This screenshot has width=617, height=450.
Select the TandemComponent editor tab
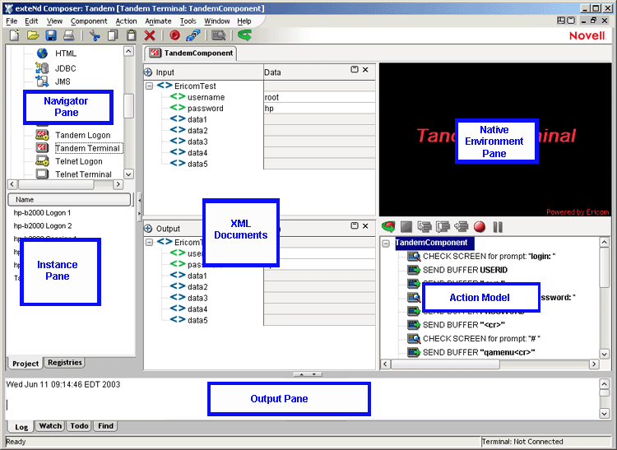tap(191, 53)
